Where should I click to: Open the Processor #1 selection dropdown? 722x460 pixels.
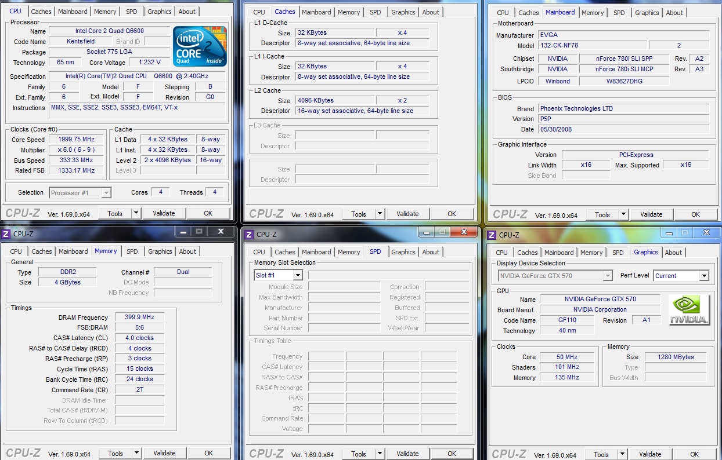point(106,193)
